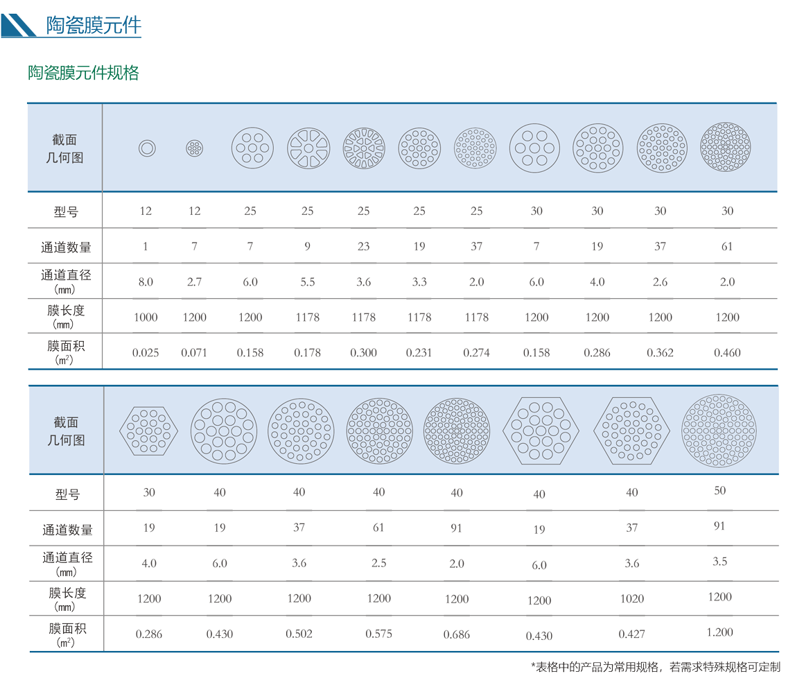Select 通道数量 row label in lower table
This screenshot has height=685, width=804.
[67, 530]
